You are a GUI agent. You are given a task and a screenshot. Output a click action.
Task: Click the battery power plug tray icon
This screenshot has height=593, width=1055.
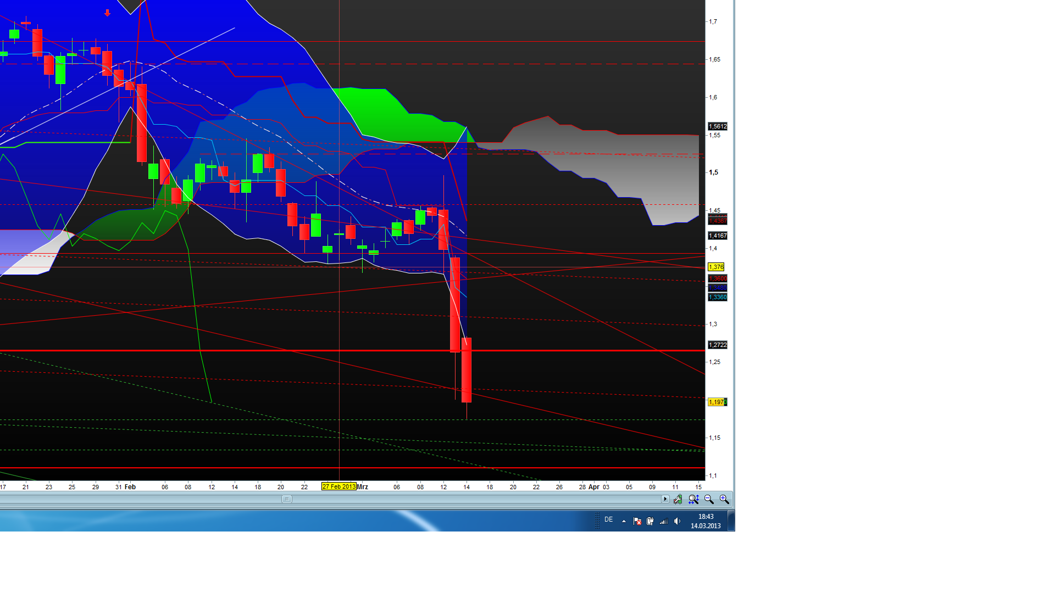[x=650, y=521]
